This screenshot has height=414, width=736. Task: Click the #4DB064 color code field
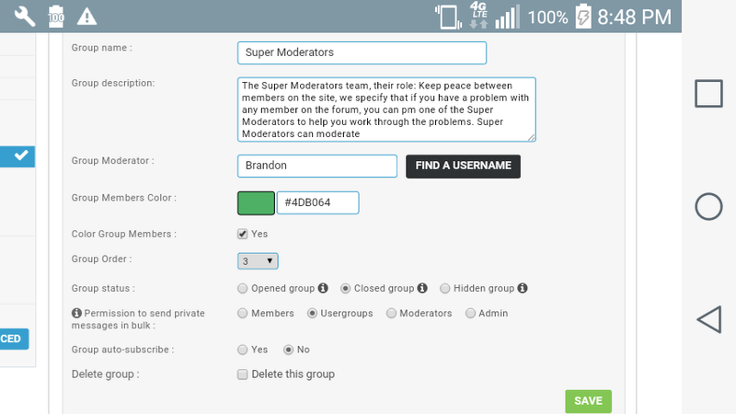point(317,202)
